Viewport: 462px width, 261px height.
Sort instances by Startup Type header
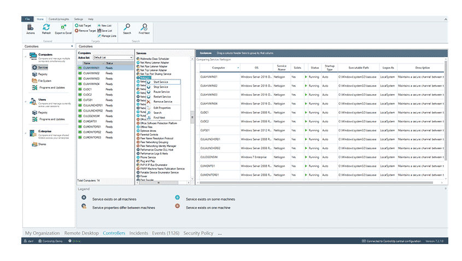click(329, 68)
